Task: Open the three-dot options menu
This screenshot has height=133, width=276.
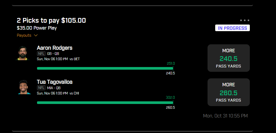Action: tap(245, 20)
